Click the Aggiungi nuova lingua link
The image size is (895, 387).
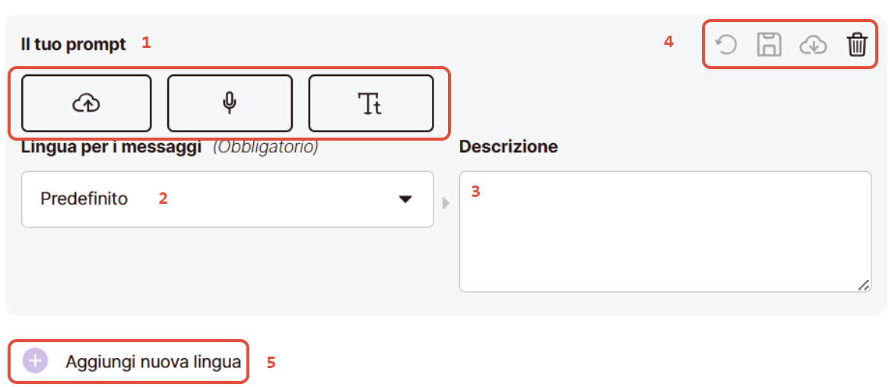(x=153, y=362)
